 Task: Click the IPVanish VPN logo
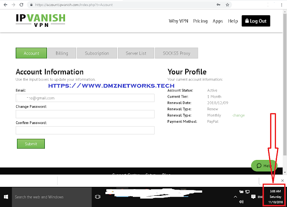pos(40,21)
